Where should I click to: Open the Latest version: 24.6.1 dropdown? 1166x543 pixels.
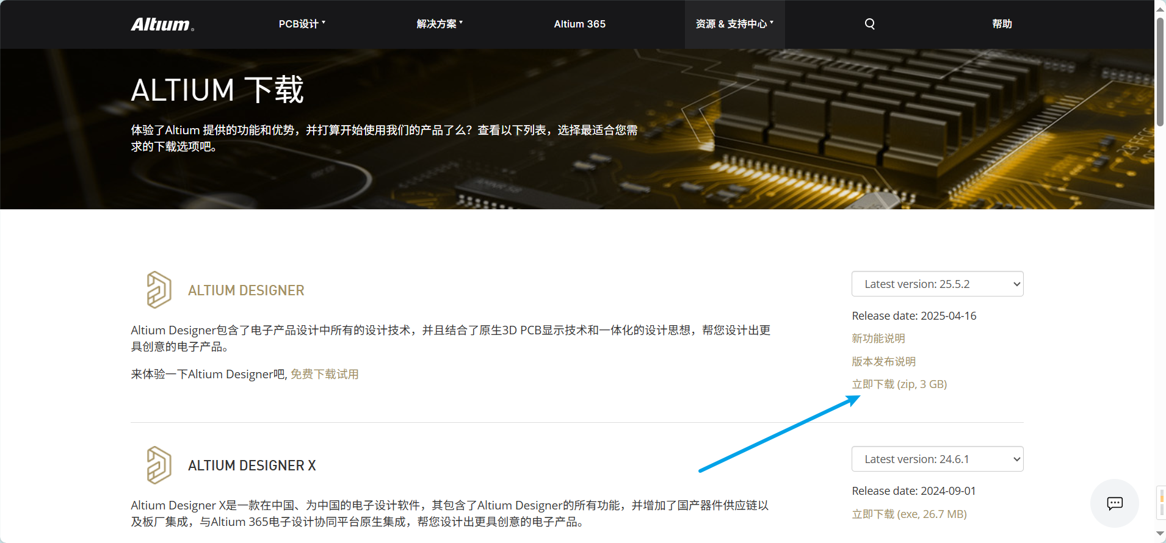point(938,459)
